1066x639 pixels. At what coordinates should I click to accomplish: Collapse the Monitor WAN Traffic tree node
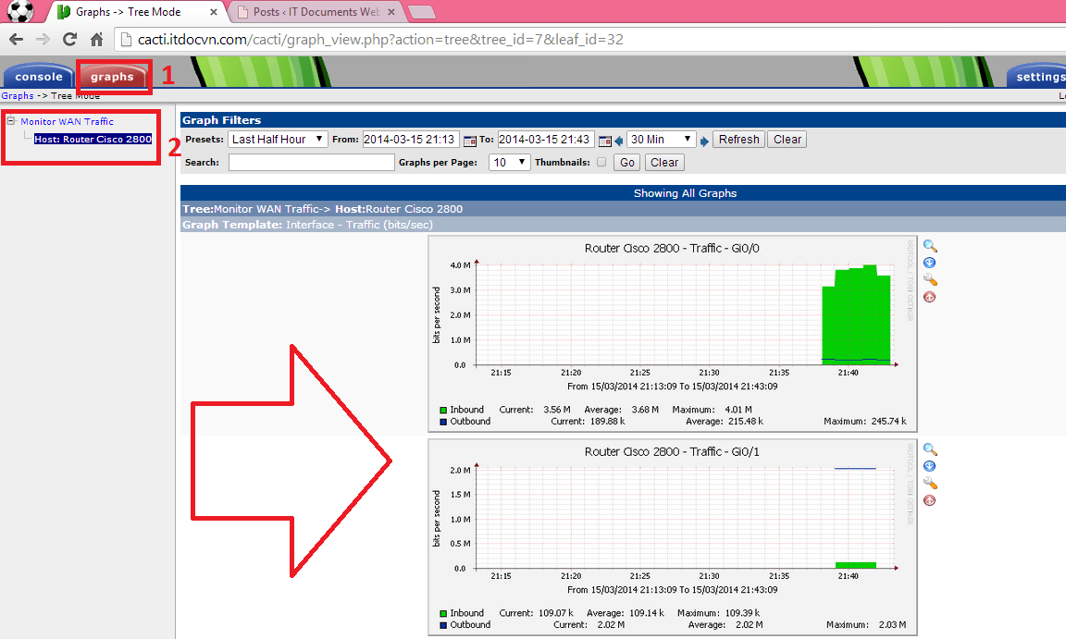pyautogui.click(x=11, y=121)
